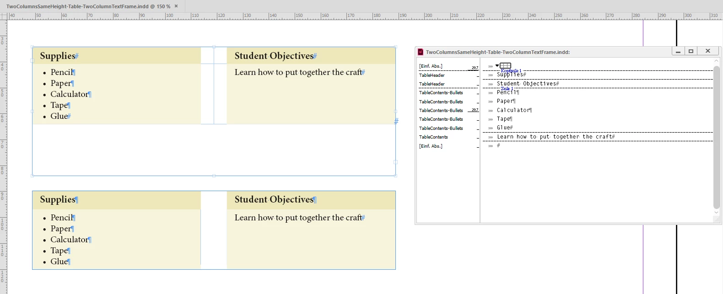This screenshot has height=294, width=723.
Task: Click the right-middle handle of upper text frame
Action: click(396, 111)
